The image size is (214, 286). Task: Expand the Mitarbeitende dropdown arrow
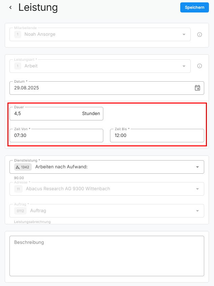(x=184, y=34)
